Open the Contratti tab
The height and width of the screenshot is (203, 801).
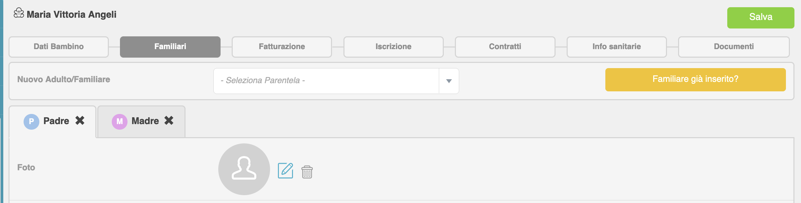pyautogui.click(x=505, y=47)
